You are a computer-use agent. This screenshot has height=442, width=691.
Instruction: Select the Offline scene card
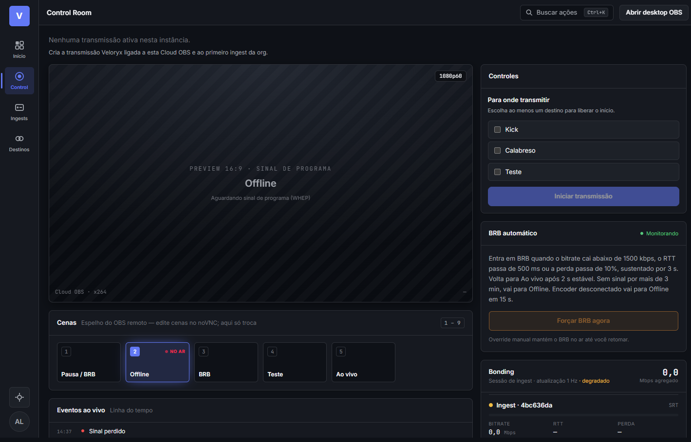point(157,362)
